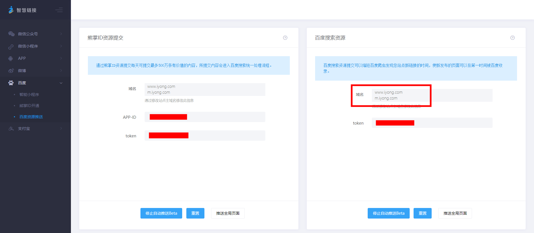
Task: Select 百度资源推送 submenu
Action: [31, 117]
